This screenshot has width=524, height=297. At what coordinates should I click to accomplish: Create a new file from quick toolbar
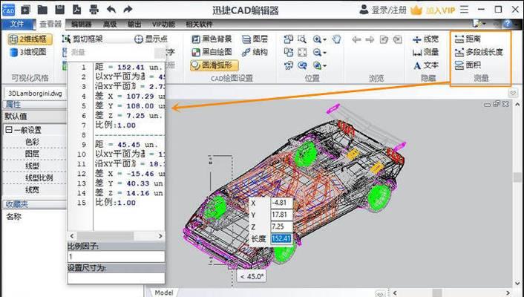pyautogui.click(x=26, y=10)
